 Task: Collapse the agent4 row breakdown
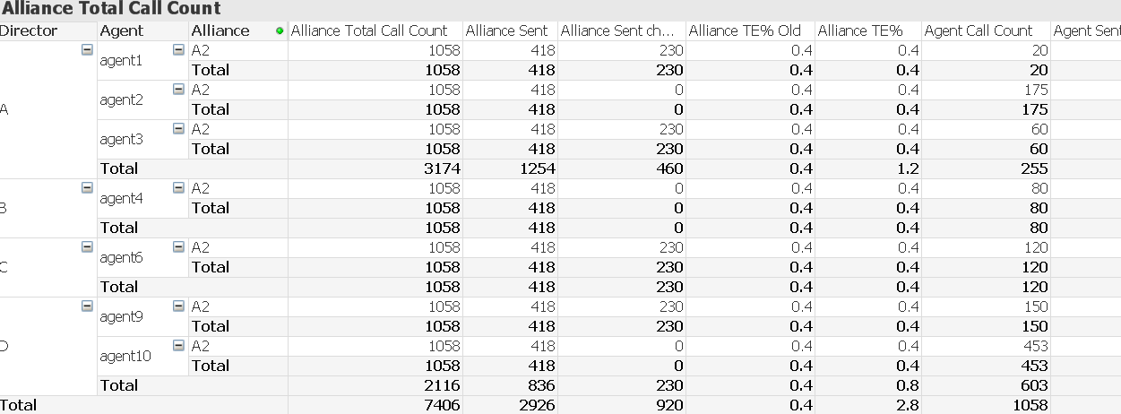pyautogui.click(x=178, y=188)
